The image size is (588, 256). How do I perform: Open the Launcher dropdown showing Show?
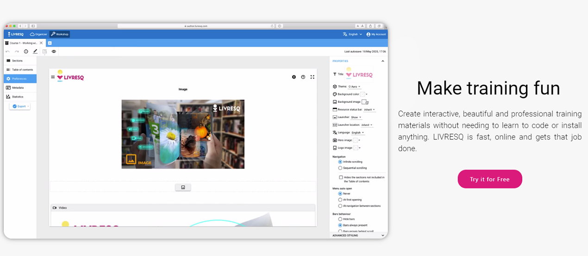[356, 117]
